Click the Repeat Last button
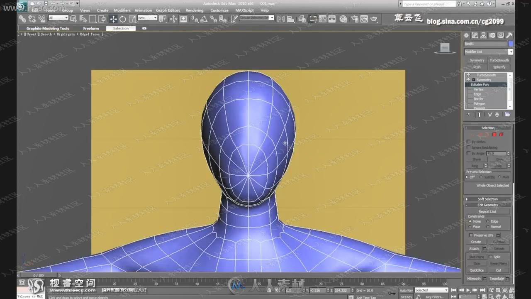The height and width of the screenshot is (299, 531). (487, 211)
